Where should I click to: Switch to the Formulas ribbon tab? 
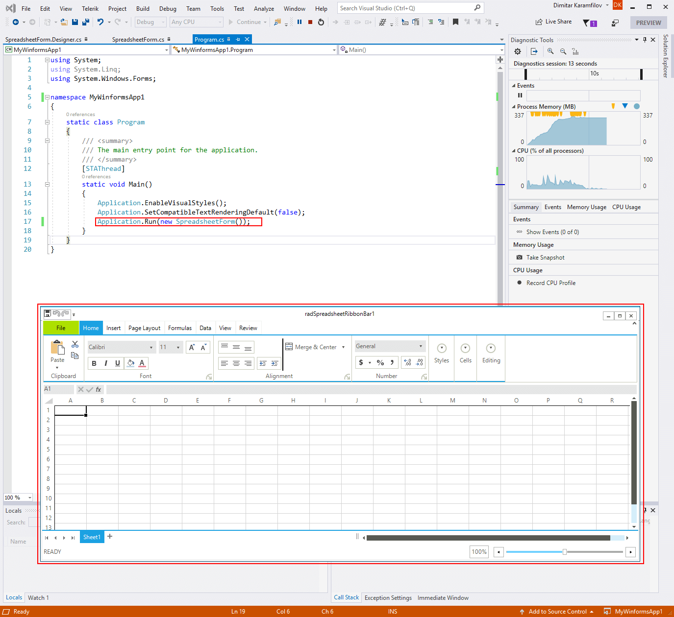tap(180, 328)
